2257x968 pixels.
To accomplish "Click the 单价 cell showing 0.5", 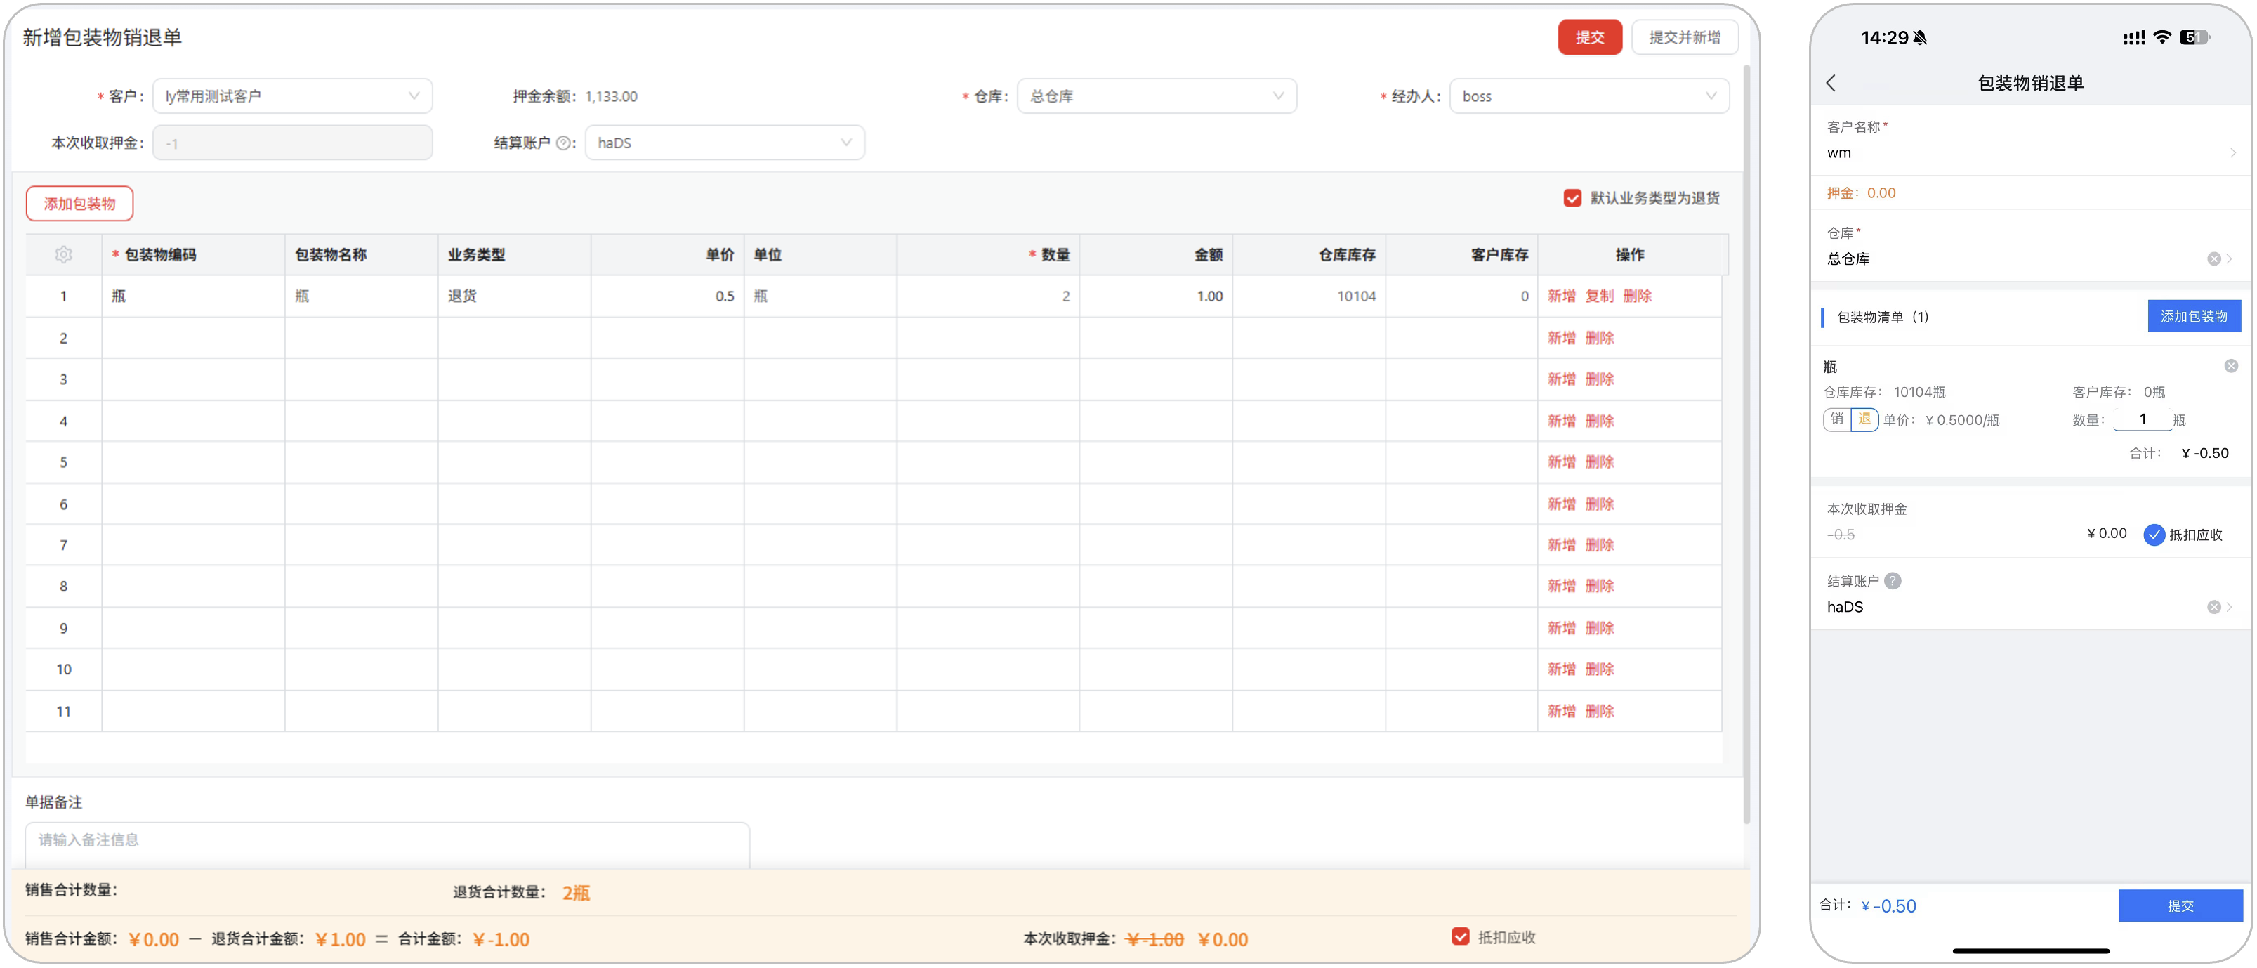I will coord(666,296).
